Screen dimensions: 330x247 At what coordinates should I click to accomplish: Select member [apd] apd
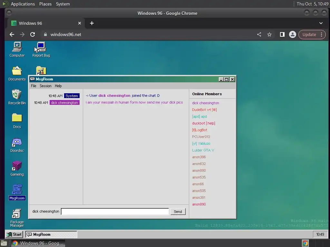(199, 116)
